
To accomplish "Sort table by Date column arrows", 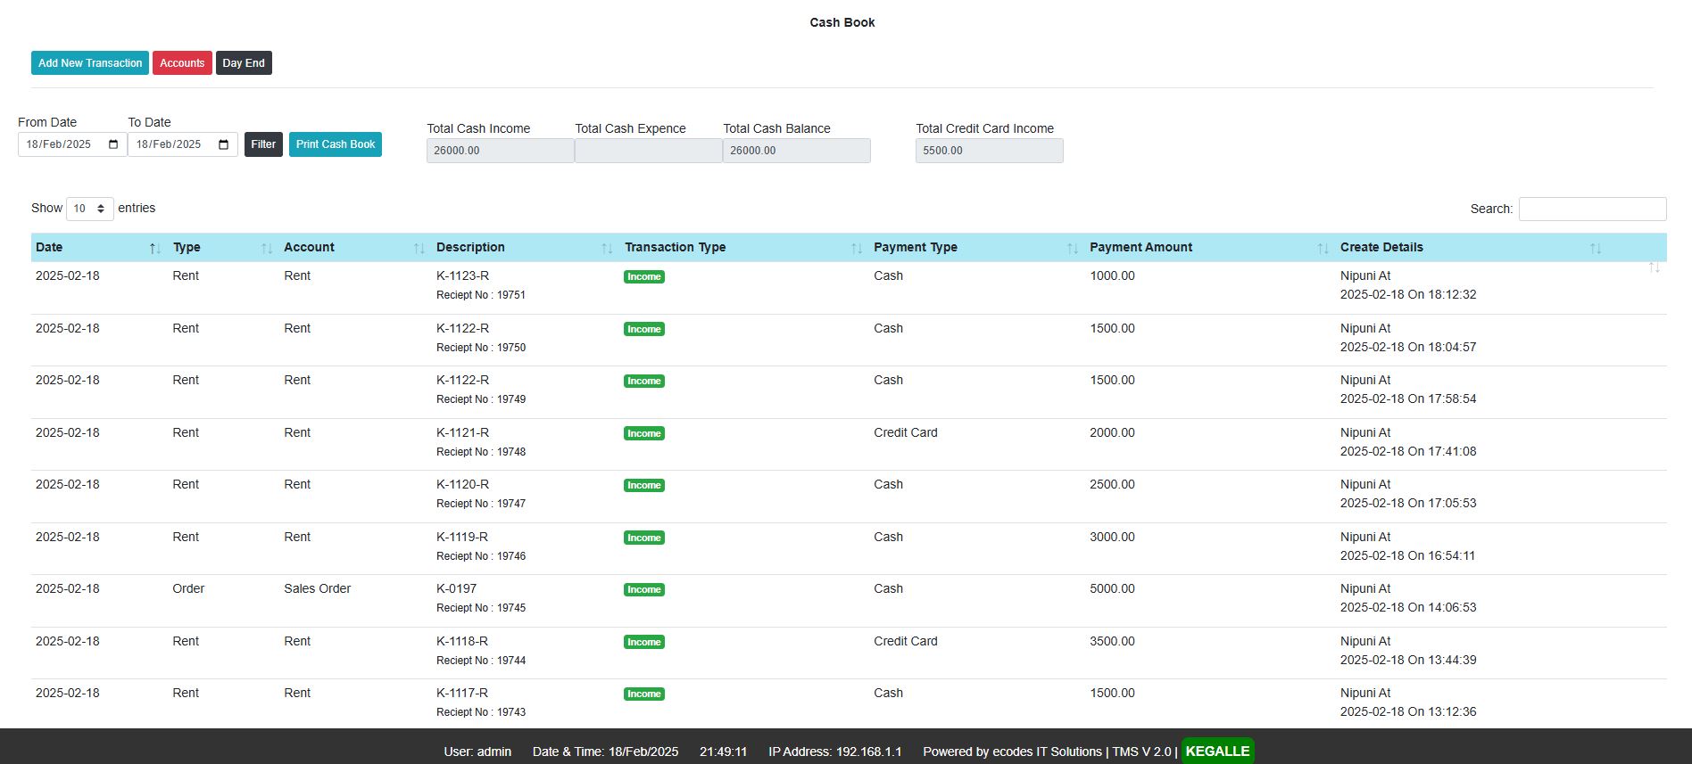I will [x=154, y=248].
